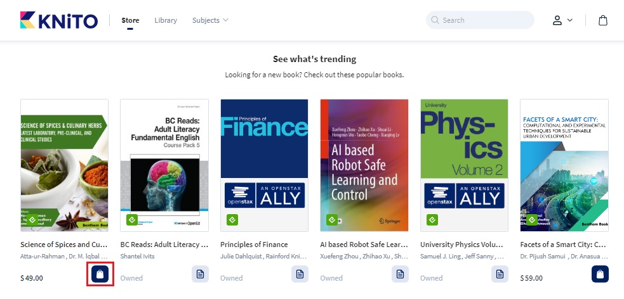Open the BC Reads book reader icon

(x=200, y=274)
